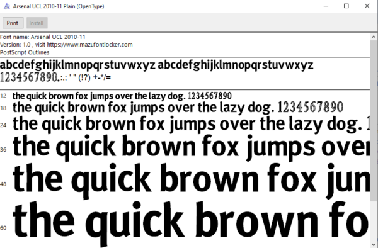
Task: Click the alphabet sample line
Action: (157, 65)
